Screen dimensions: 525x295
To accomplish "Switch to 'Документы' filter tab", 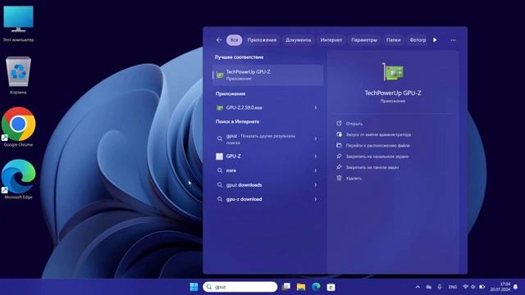I will 298,40.
